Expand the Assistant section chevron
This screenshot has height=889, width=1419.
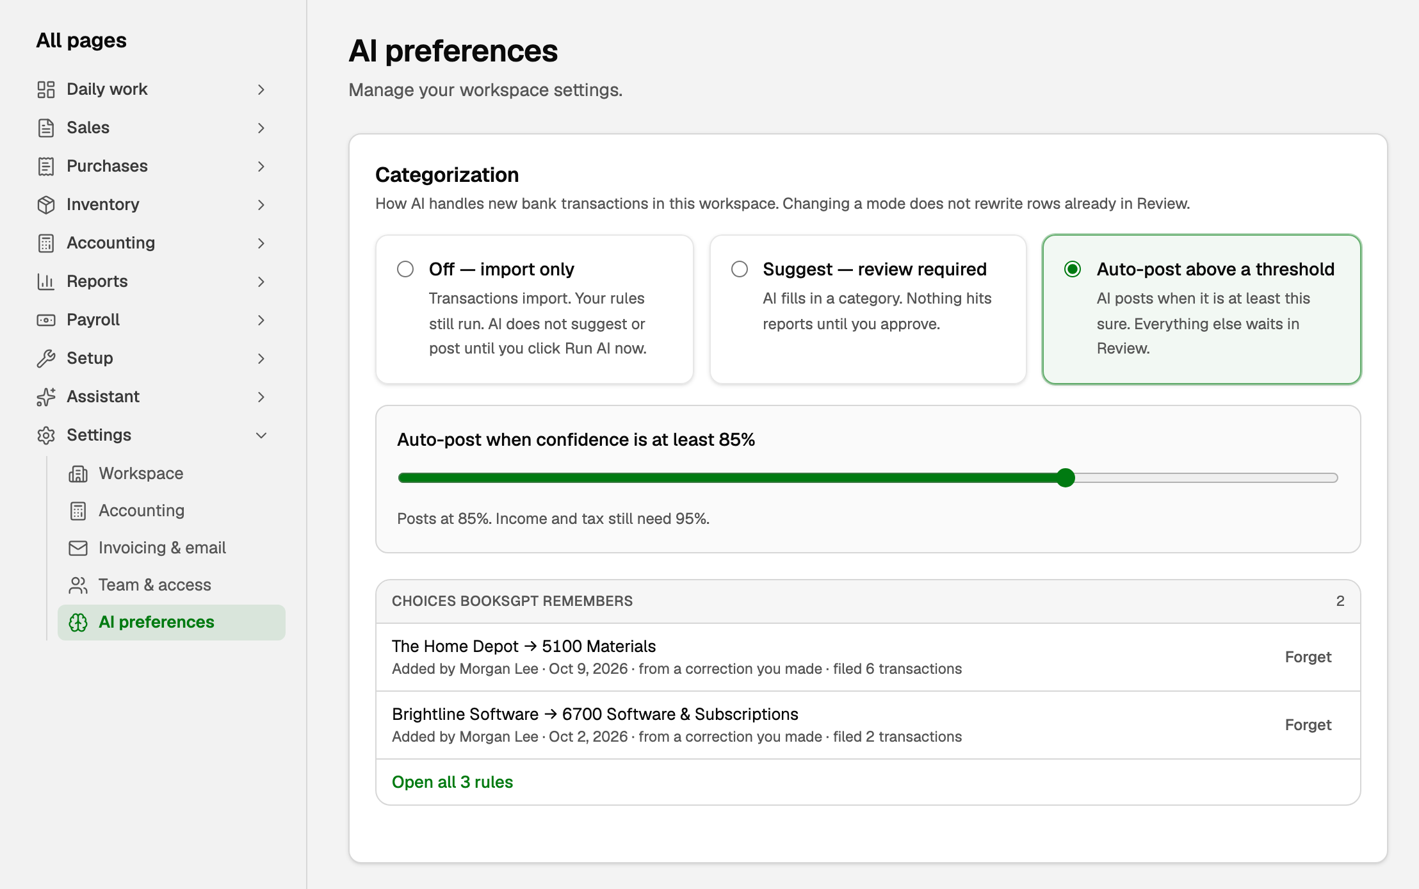pos(261,397)
